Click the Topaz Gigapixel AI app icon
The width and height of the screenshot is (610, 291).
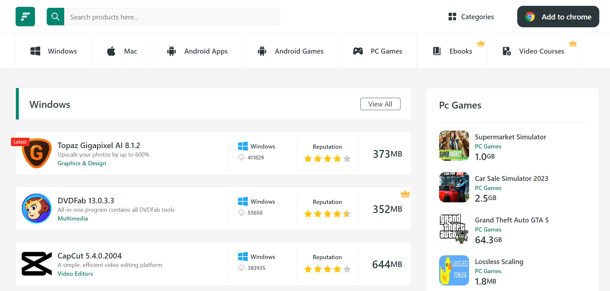37,153
